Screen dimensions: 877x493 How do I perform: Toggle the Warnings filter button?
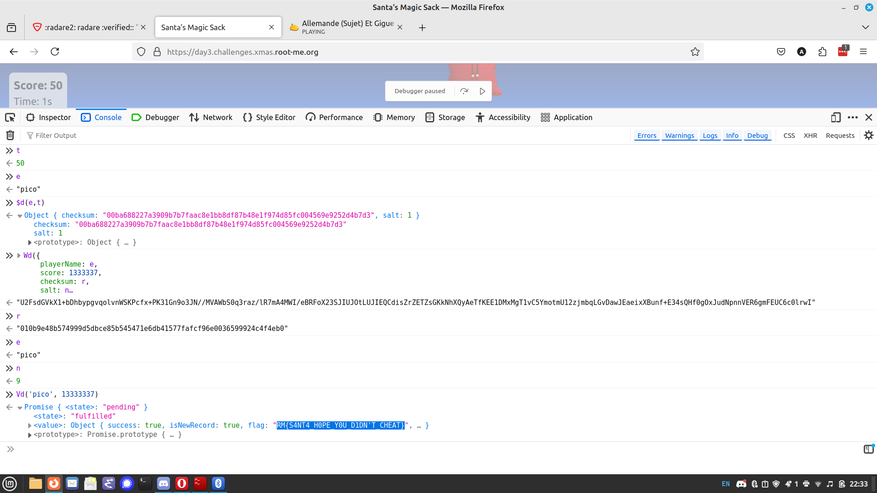tap(679, 136)
